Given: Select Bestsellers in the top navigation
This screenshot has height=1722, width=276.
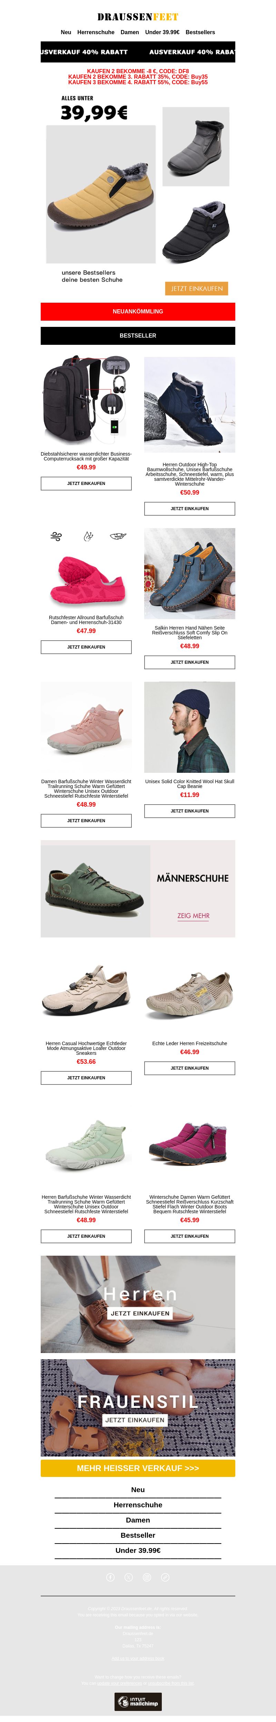Looking at the screenshot, I should click(200, 32).
